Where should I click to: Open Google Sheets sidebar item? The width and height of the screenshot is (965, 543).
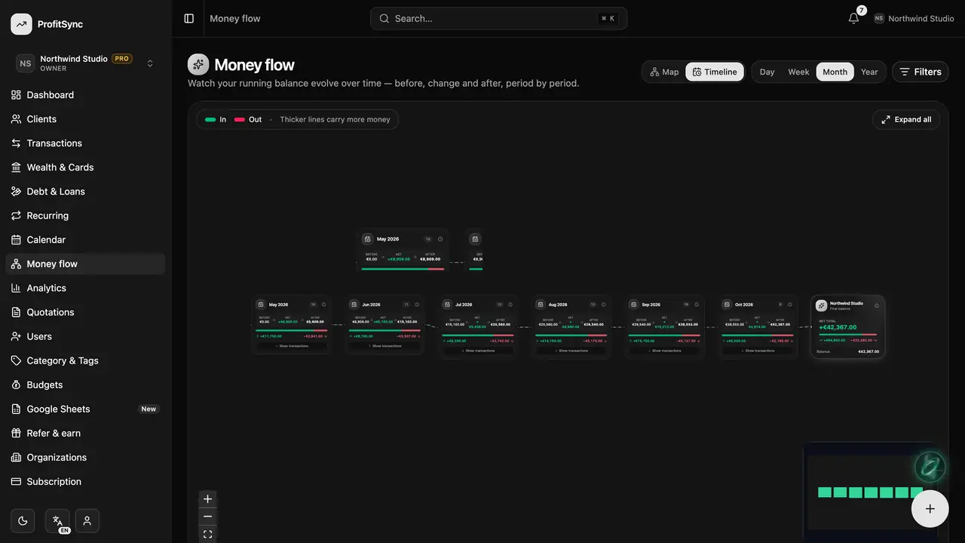85,409
